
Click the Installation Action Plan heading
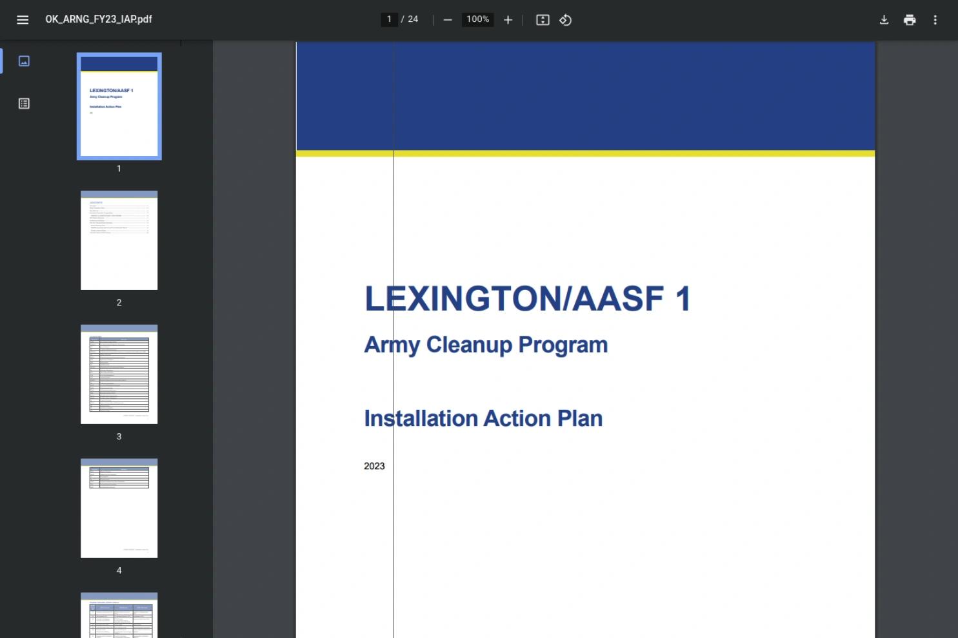484,419
